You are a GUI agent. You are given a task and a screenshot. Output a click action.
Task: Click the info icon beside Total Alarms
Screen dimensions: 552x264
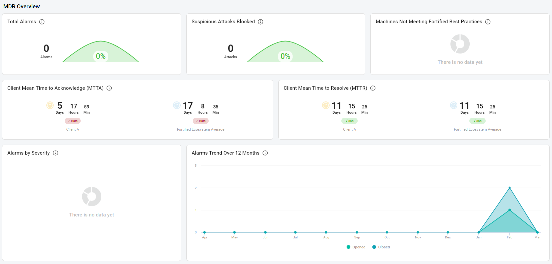click(x=42, y=22)
